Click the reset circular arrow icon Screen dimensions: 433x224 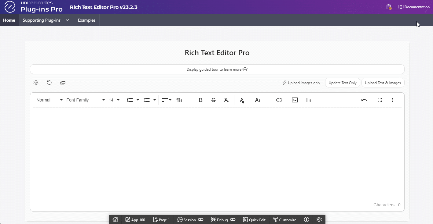(x=49, y=83)
